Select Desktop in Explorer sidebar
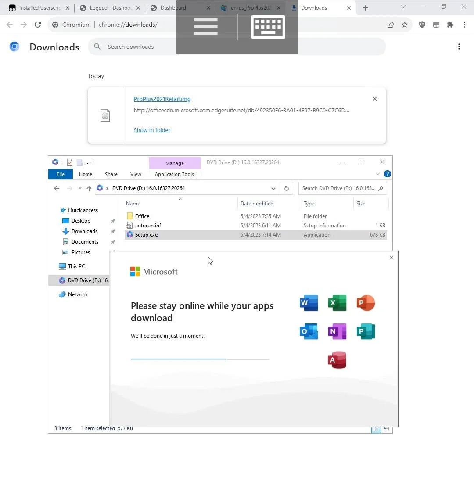The width and height of the screenshot is (474, 492). [81, 221]
